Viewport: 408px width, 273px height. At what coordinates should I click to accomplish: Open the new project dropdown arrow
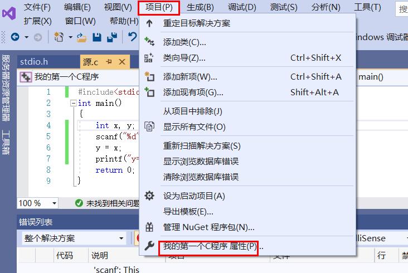tap(70, 37)
